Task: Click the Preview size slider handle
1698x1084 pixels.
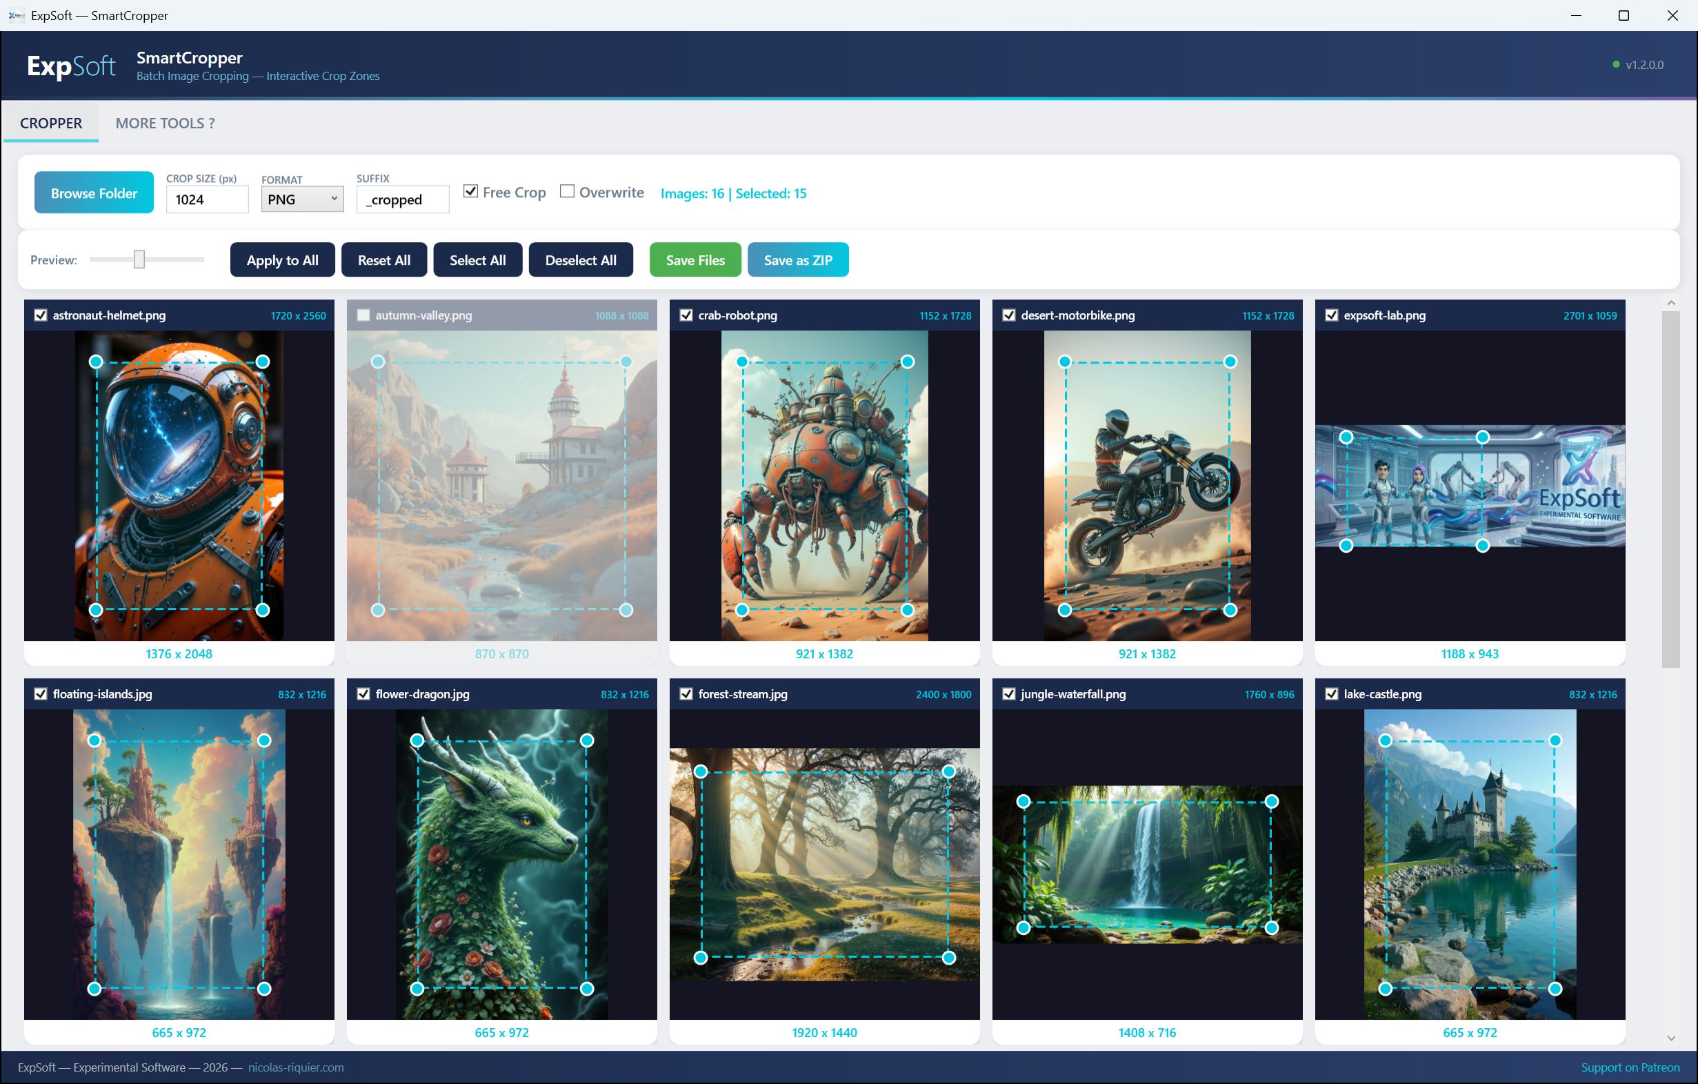Action: (x=139, y=259)
